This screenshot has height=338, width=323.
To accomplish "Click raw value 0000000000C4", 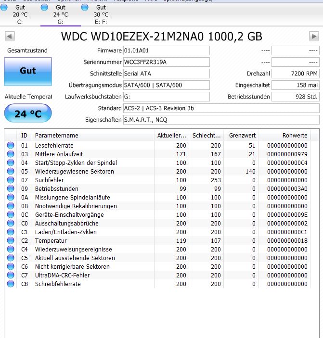I will tap(287, 163).
